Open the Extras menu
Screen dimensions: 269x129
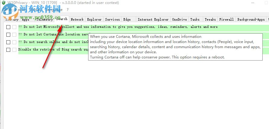[x=36, y=10]
